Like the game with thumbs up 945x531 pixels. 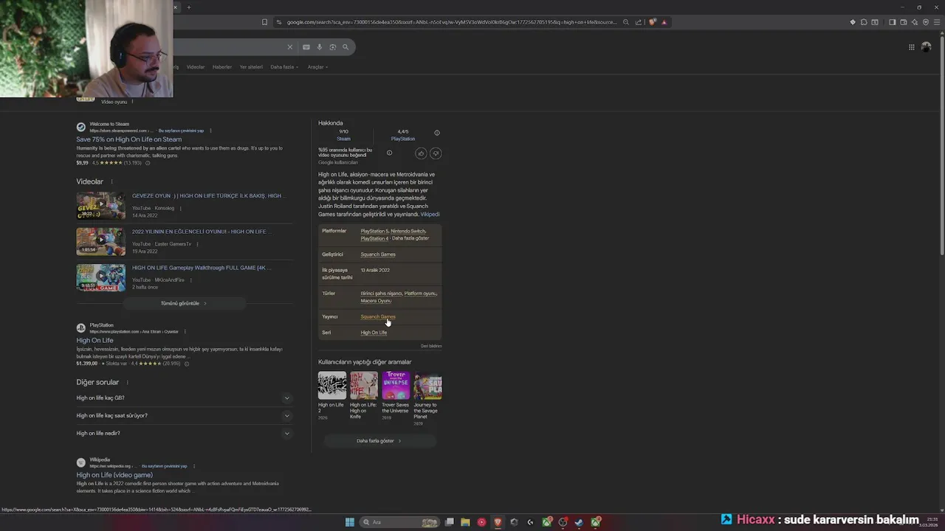pyautogui.click(x=421, y=153)
